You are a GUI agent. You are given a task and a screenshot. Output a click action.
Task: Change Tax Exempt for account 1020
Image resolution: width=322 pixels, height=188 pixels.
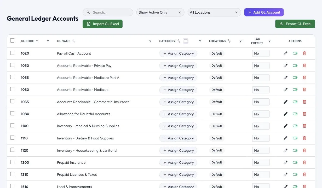pos(261,53)
